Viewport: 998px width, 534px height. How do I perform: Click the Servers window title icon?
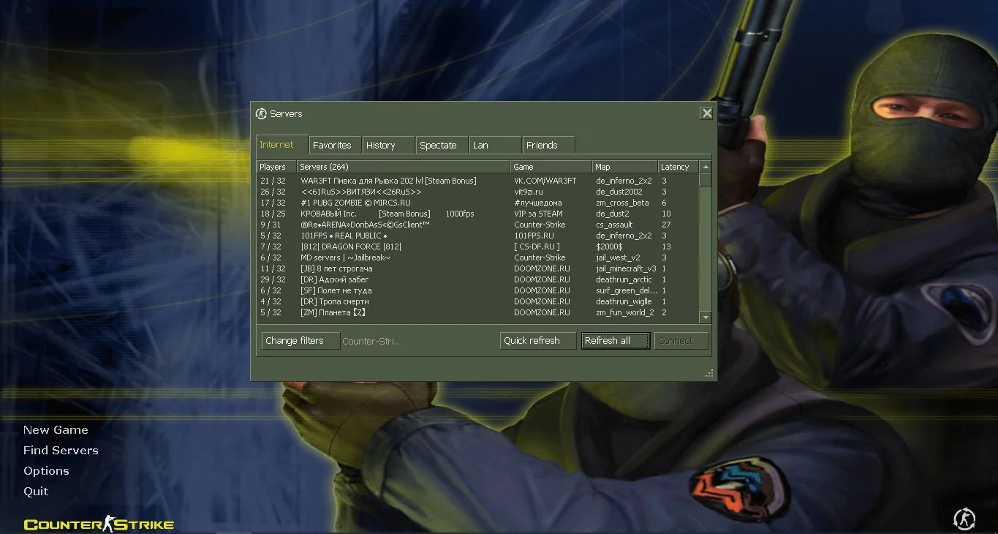coord(261,113)
